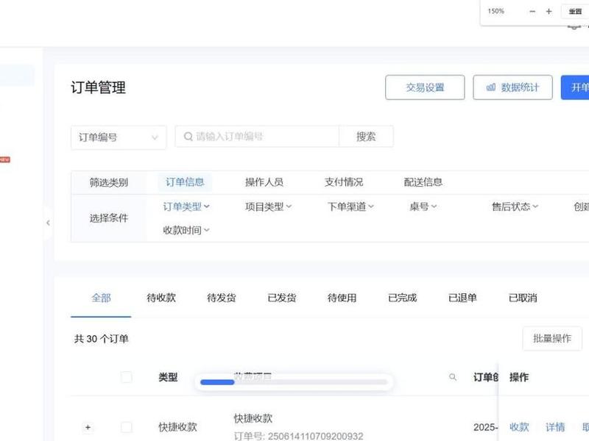589x441 pixels.
Task: Select 订单信息 filter category
Action: click(x=185, y=182)
